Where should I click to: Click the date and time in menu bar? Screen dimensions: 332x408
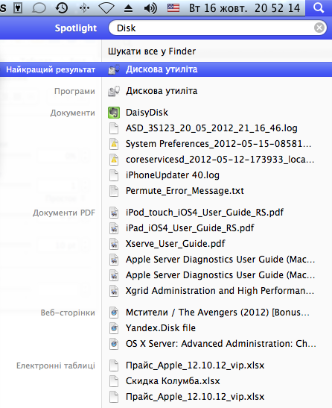(244, 8)
